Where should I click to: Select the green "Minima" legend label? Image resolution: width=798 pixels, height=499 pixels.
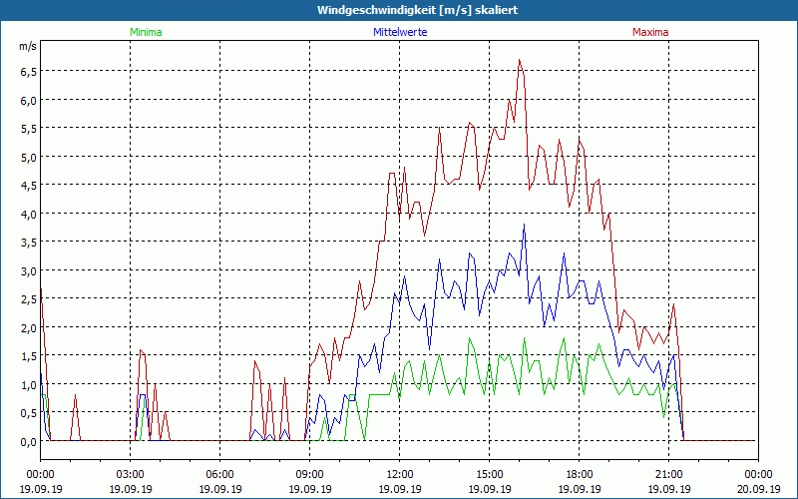[145, 32]
